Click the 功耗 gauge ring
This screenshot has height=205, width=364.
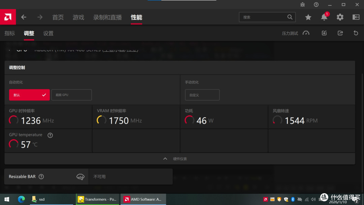(x=189, y=120)
